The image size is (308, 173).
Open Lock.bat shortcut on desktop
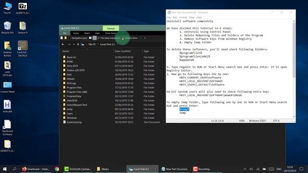pos(23,49)
